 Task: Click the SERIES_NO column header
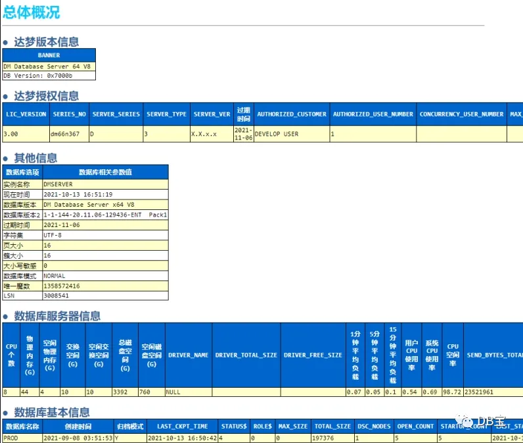pyautogui.click(x=70, y=114)
